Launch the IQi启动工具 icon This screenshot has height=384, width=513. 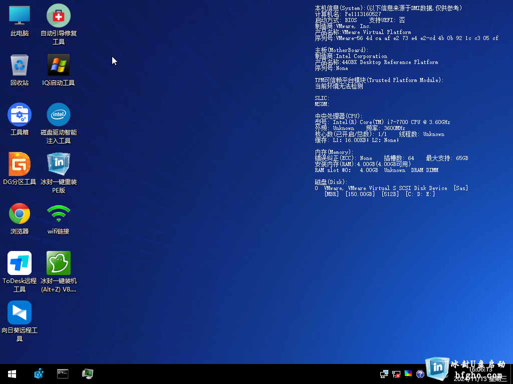pos(59,70)
